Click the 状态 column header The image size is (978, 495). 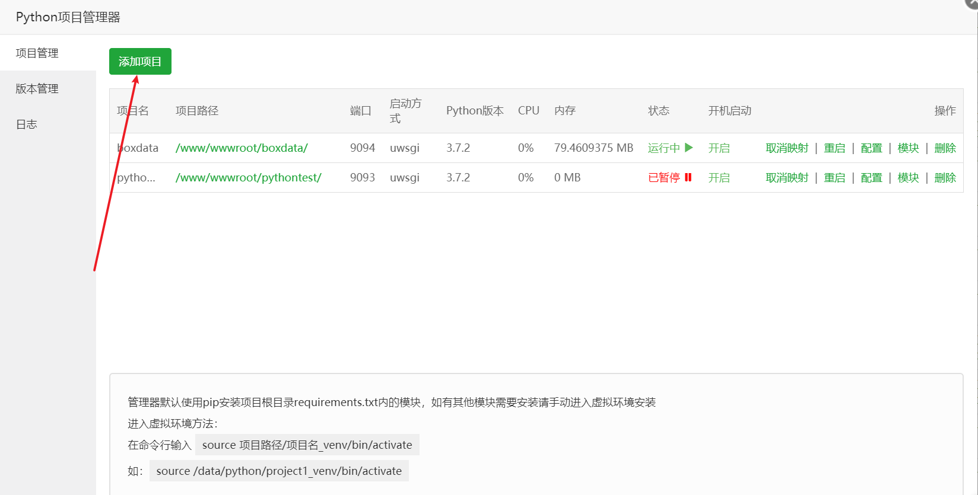(x=659, y=111)
